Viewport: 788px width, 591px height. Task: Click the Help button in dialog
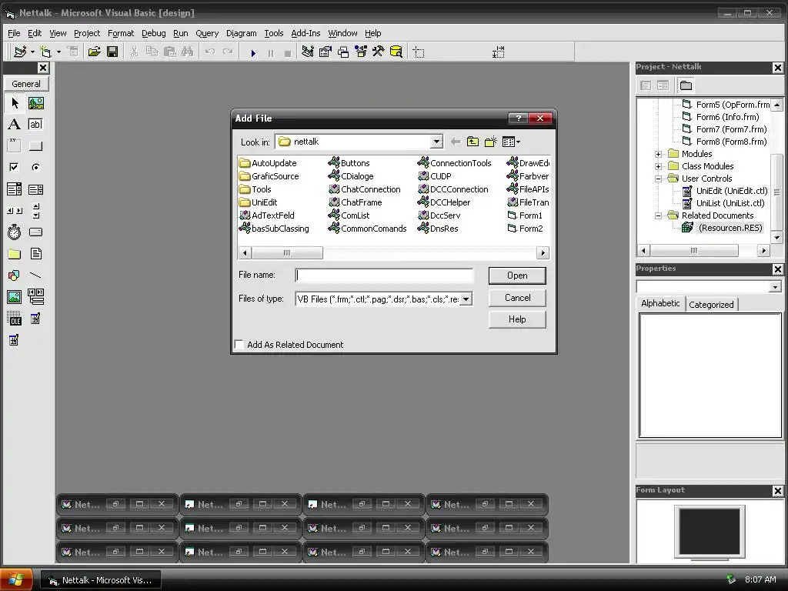[517, 319]
